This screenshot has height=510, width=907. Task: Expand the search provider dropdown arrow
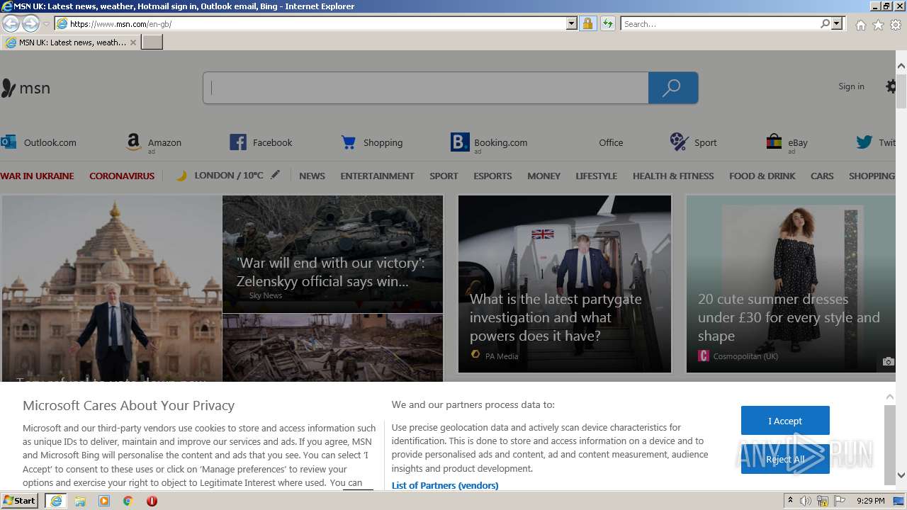(837, 23)
